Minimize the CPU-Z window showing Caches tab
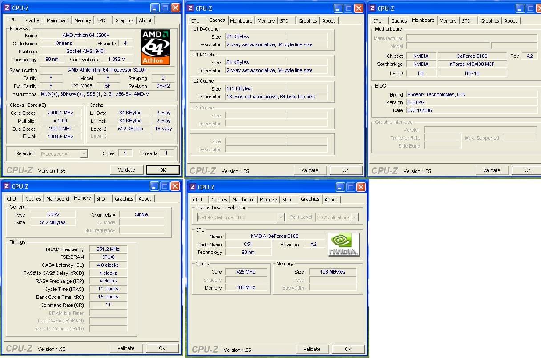The image size is (541, 358). [x=338, y=8]
